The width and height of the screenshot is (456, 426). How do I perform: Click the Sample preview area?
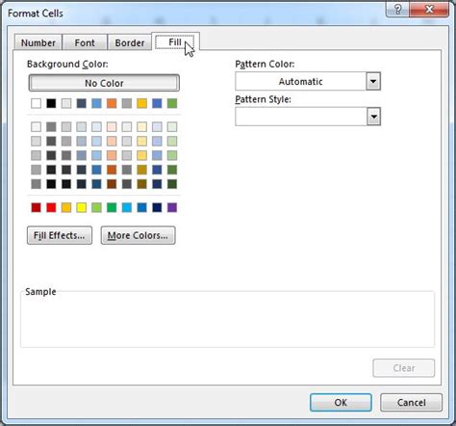coord(228,320)
